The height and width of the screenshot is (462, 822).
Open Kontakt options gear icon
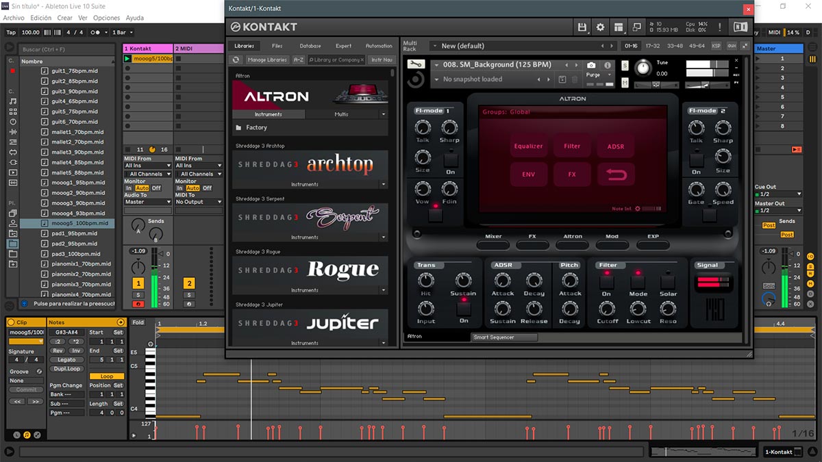[x=601, y=27]
